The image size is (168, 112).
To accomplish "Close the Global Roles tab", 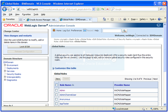I will 90,19.
